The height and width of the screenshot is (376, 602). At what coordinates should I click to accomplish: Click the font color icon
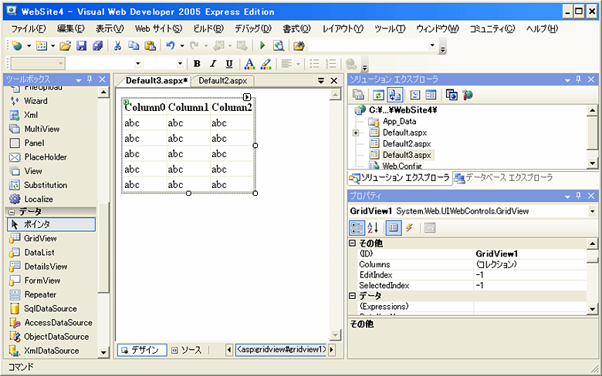tap(249, 64)
